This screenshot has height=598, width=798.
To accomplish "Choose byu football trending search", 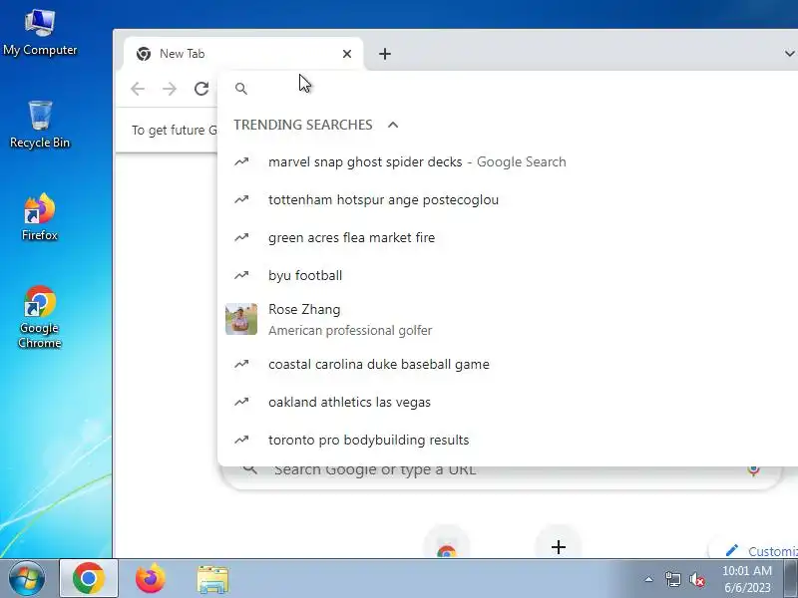I will click(x=508, y=276).
